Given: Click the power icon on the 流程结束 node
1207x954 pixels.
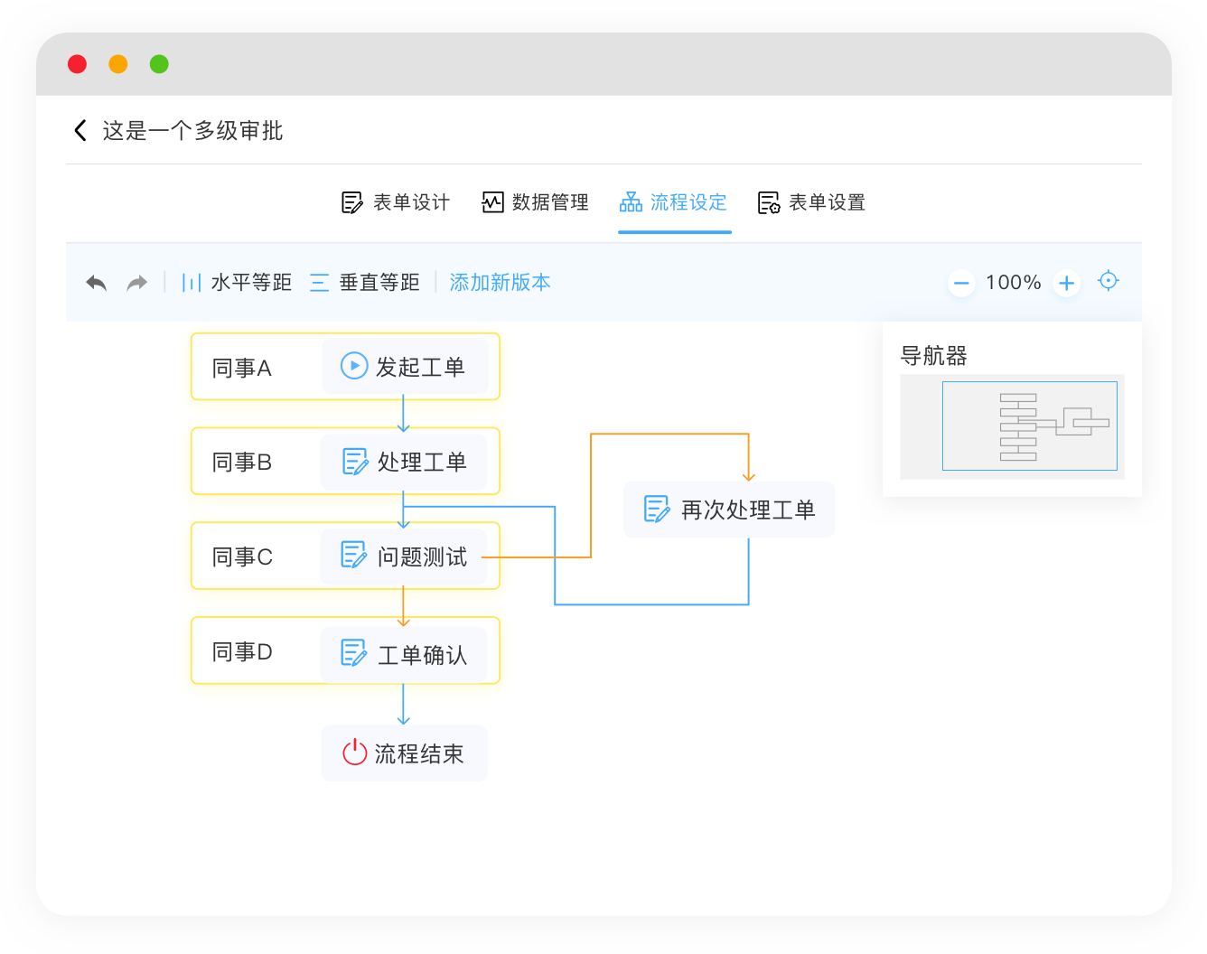Looking at the screenshot, I should 353,752.
